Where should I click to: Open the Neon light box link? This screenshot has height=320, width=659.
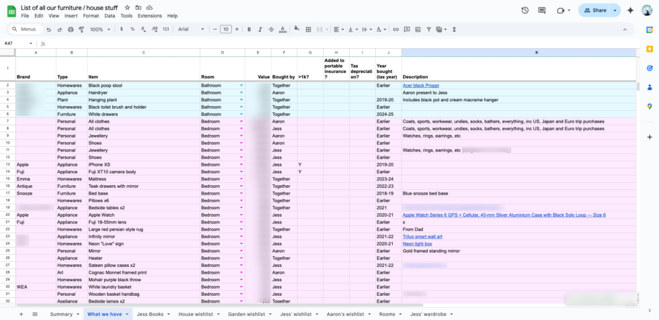(x=418, y=244)
